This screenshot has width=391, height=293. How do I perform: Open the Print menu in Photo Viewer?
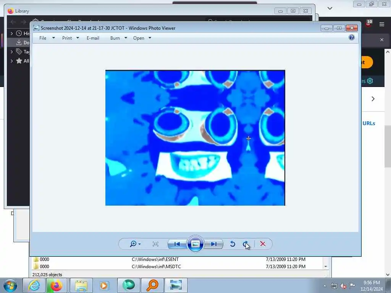[71, 38]
